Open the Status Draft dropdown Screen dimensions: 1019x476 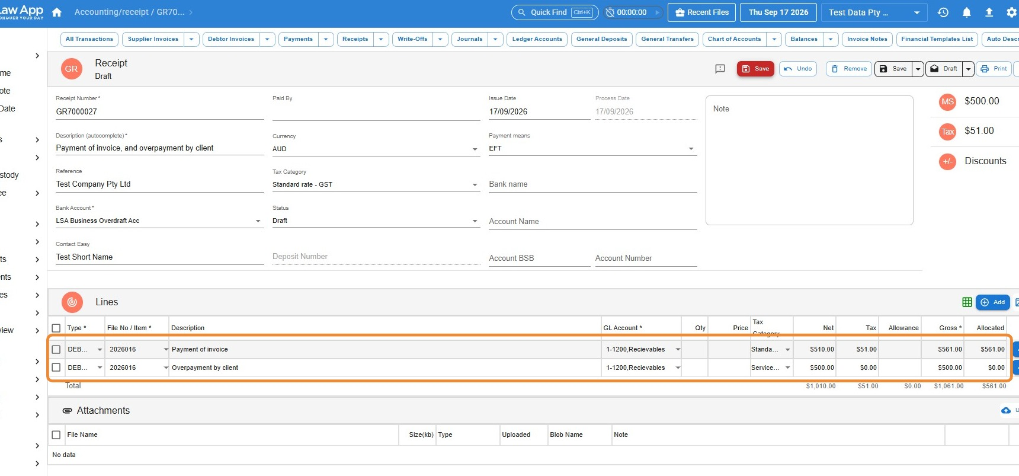(x=375, y=221)
